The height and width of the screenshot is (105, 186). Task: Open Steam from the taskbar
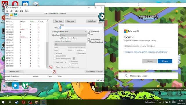pos(17,102)
